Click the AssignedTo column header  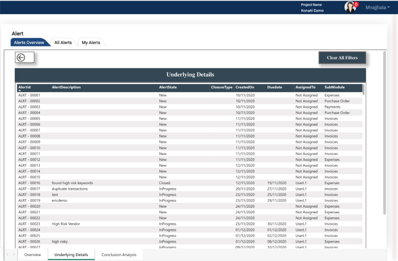click(306, 87)
